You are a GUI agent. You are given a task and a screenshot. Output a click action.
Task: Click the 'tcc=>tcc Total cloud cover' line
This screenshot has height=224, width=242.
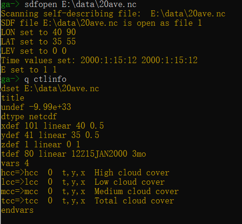(x=88, y=201)
